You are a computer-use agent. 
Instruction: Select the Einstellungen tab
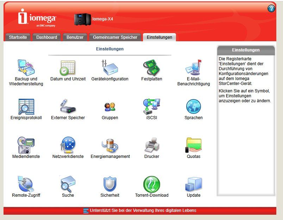pos(159,37)
